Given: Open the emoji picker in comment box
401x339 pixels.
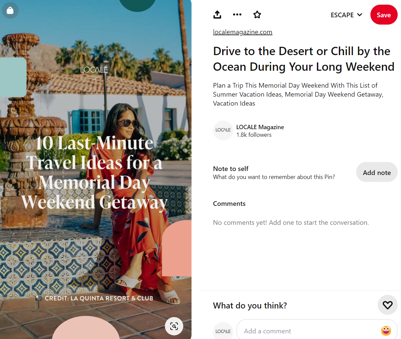Looking at the screenshot, I should (x=386, y=331).
